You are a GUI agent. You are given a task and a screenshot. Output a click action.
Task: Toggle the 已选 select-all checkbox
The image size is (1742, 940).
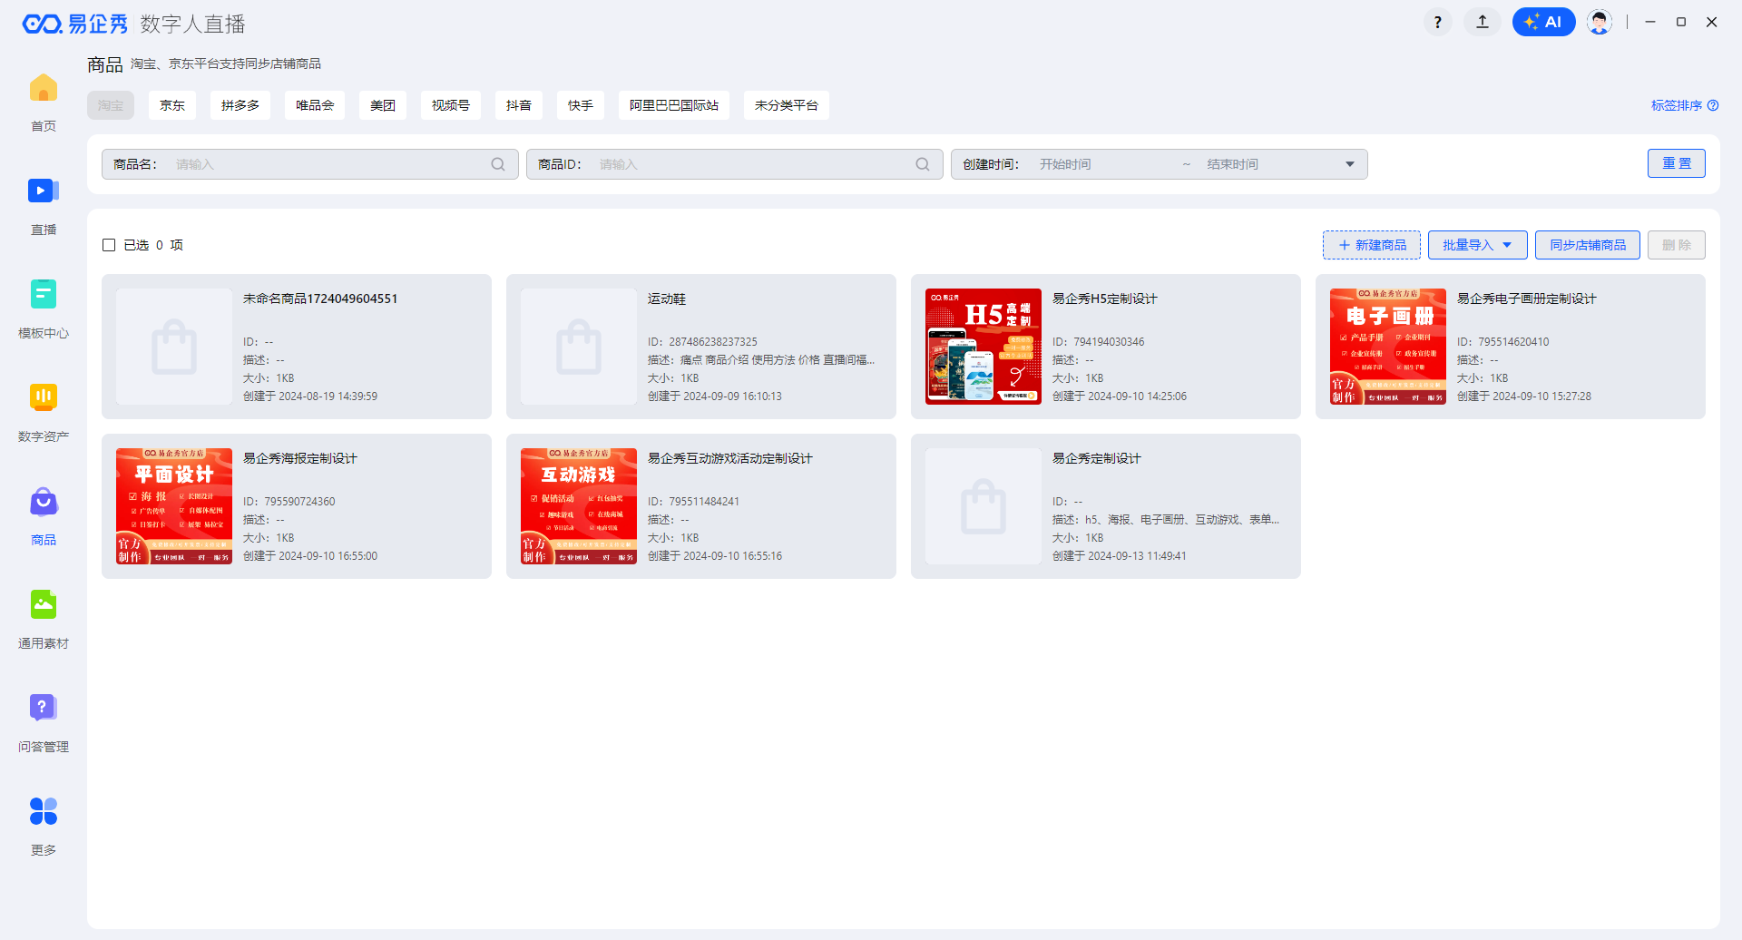tap(109, 245)
